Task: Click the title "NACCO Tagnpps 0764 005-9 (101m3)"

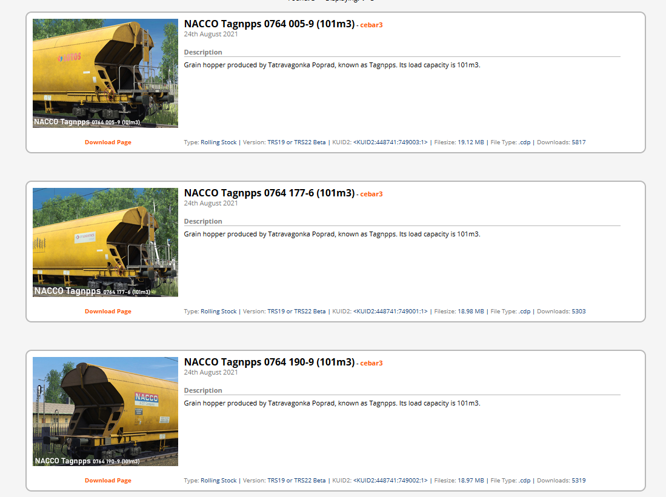Action: click(x=269, y=24)
